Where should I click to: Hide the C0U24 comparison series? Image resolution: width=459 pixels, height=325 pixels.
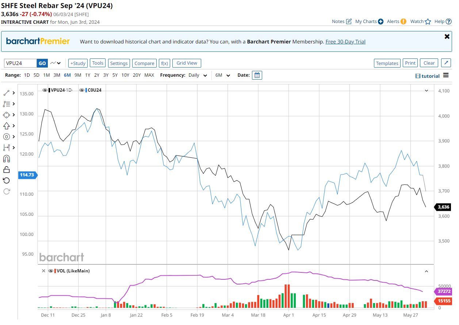point(82,90)
